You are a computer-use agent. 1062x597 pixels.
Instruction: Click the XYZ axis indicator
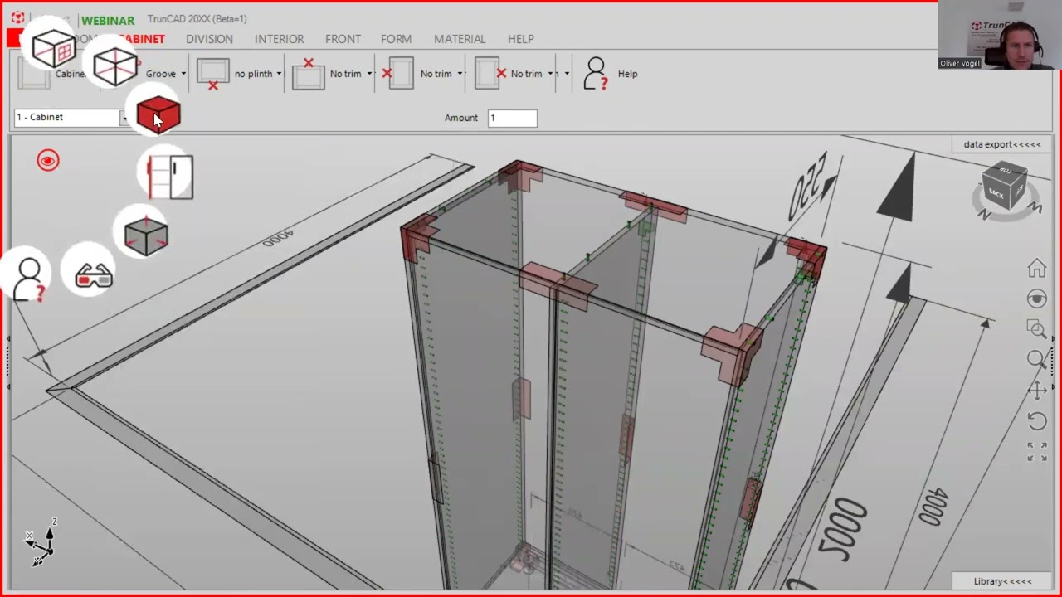click(40, 545)
